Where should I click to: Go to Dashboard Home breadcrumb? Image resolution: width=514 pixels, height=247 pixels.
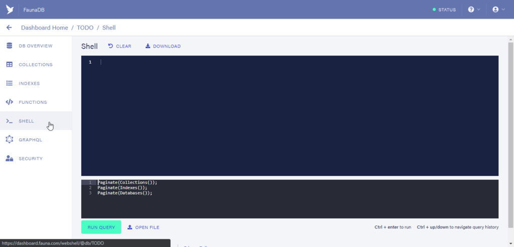[x=45, y=28]
